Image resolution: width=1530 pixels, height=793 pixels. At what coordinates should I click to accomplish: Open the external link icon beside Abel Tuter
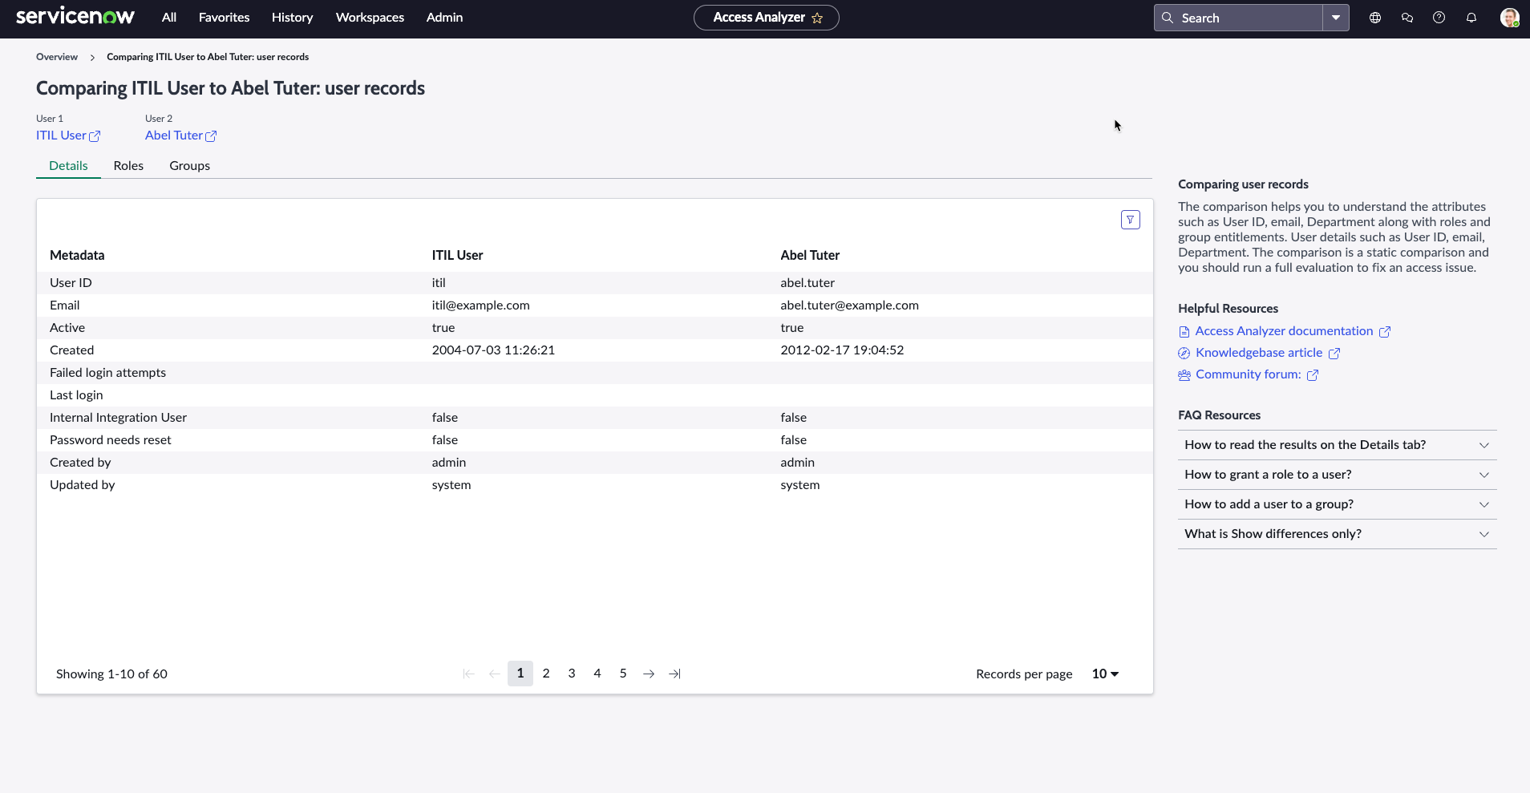click(x=211, y=136)
